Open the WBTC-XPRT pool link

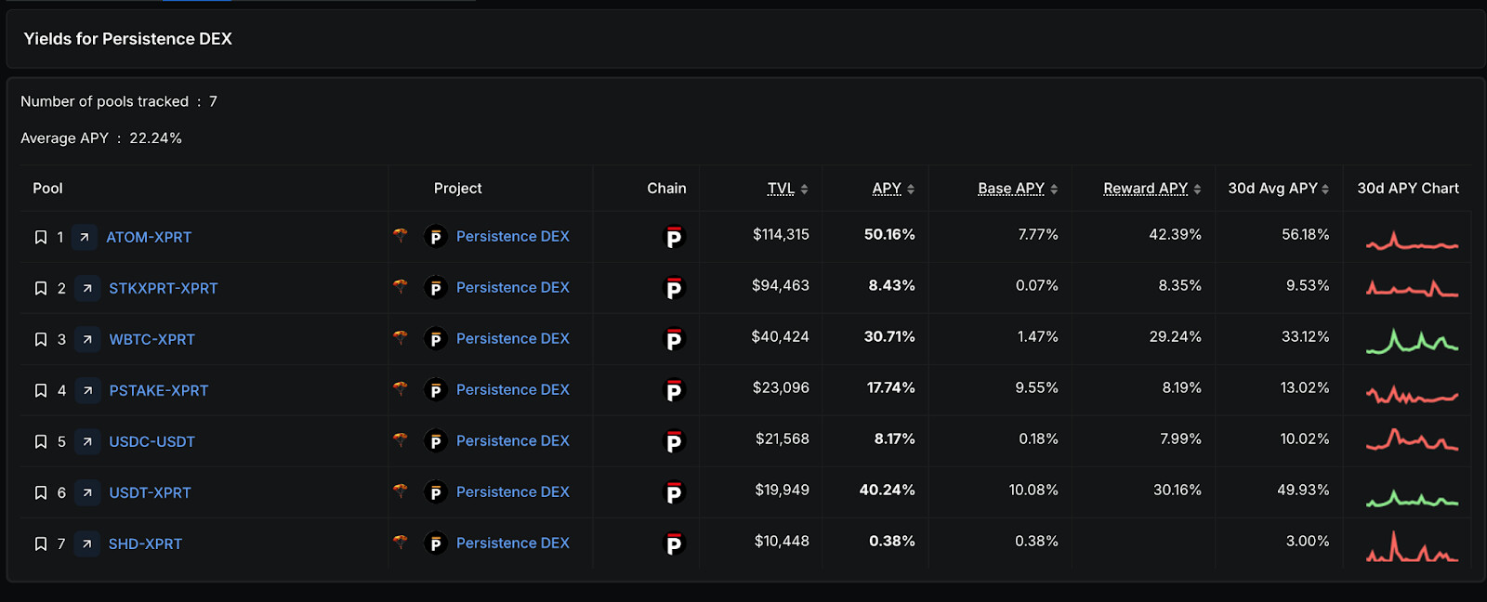click(152, 339)
